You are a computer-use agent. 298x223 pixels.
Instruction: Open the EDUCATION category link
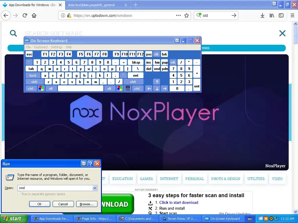coord(123,179)
